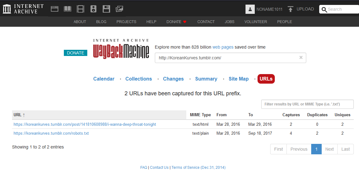Select page 1 in pagination

pos(316,149)
